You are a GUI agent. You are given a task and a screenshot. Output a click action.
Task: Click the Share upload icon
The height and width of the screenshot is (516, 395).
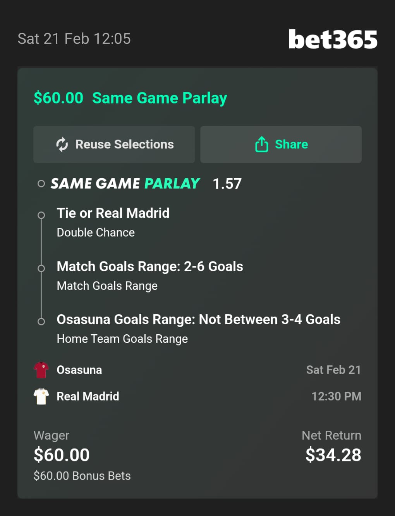262,144
